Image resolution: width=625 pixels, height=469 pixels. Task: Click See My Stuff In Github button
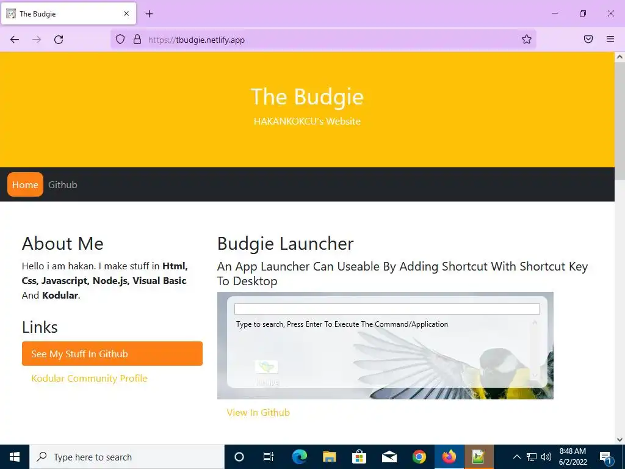tap(112, 354)
